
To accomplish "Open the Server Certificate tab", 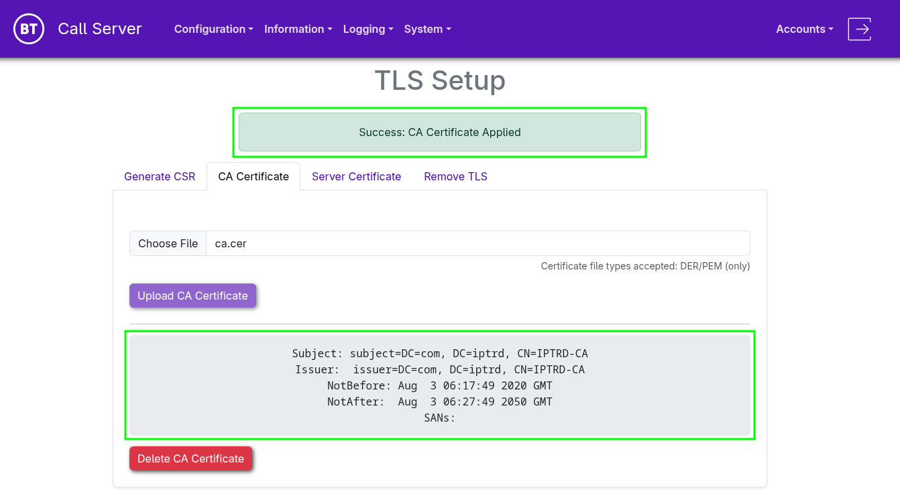I will (356, 176).
